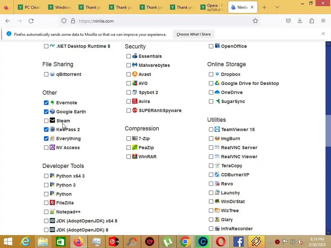Click the FileZilla red icon
331x248 pixels.
(x=52, y=203)
